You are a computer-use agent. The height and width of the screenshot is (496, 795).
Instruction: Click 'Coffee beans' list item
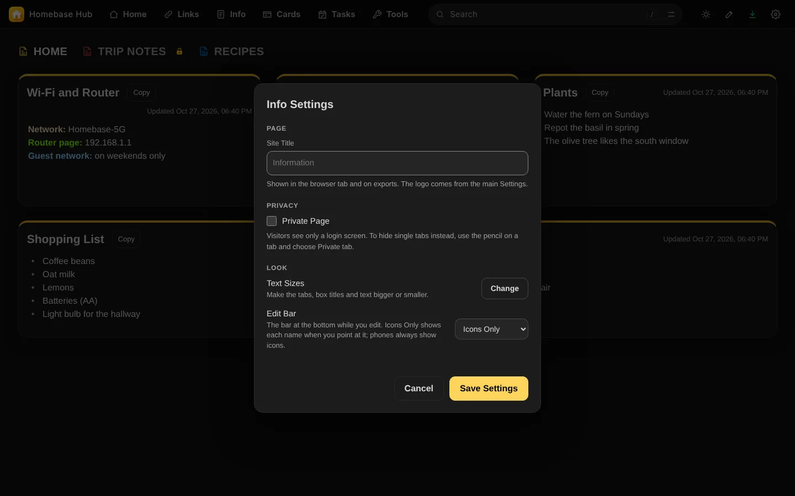tap(68, 261)
